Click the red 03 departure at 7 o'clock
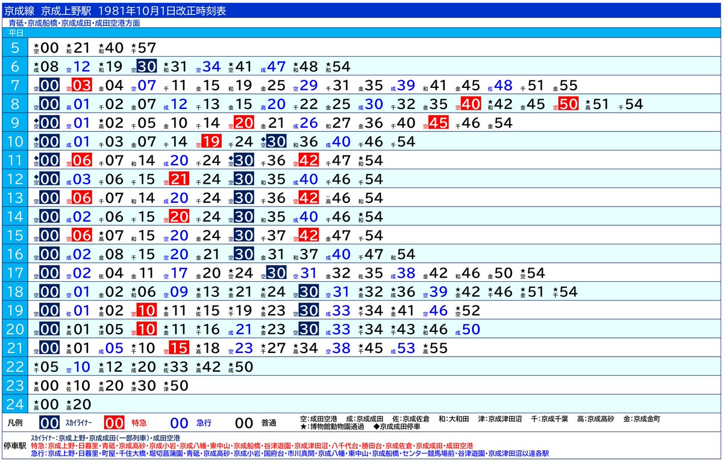The width and height of the screenshot is (723, 462). tap(81, 86)
